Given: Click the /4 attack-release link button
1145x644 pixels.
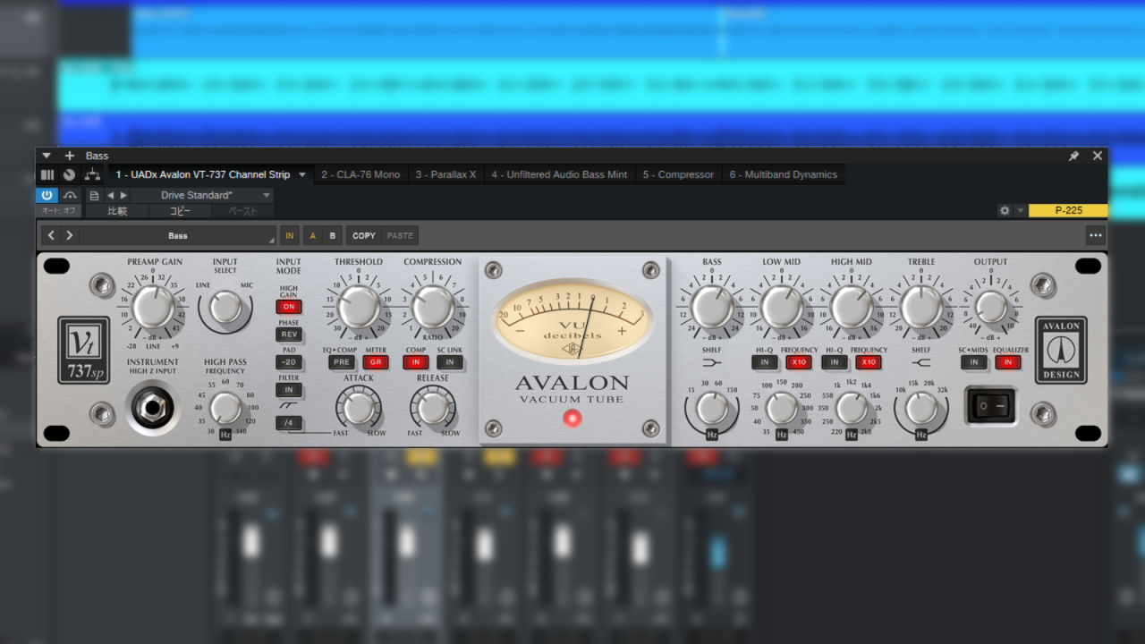Looking at the screenshot, I should (289, 423).
